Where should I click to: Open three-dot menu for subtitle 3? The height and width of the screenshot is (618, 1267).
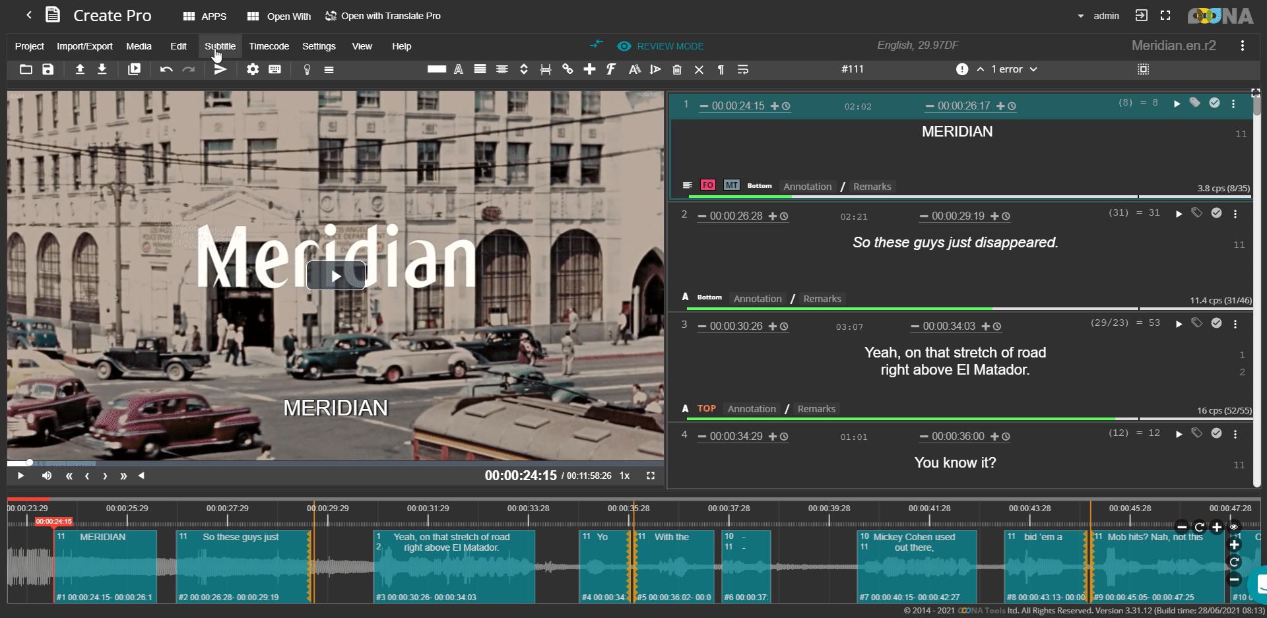tap(1235, 324)
